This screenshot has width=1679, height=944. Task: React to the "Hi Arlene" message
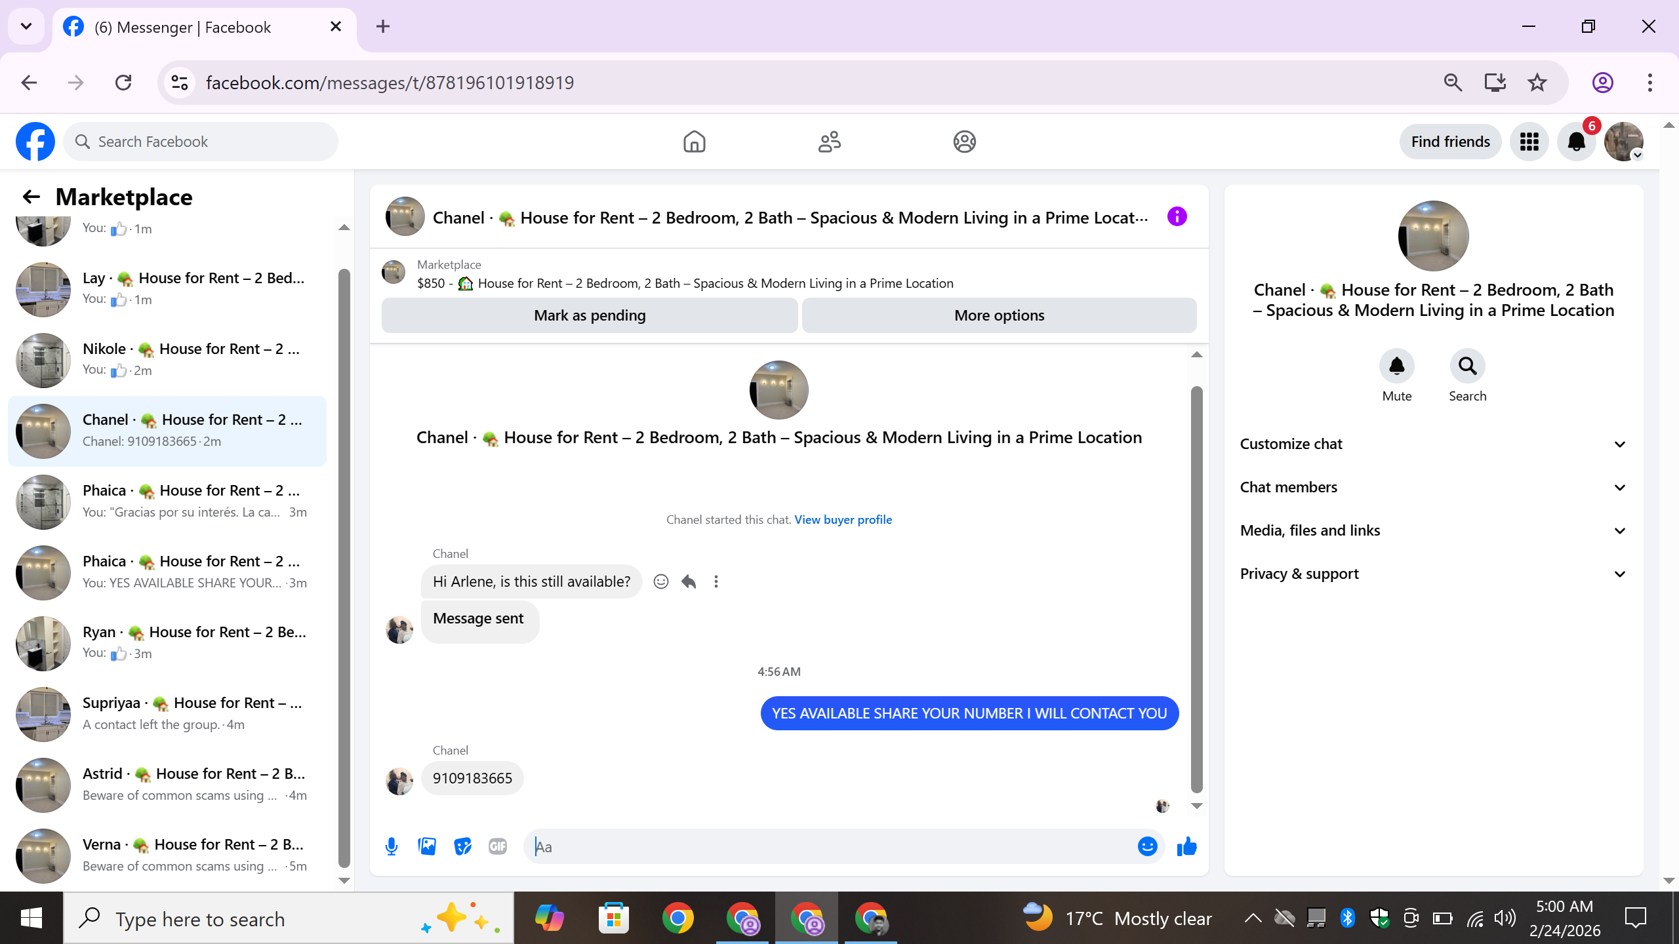661,581
